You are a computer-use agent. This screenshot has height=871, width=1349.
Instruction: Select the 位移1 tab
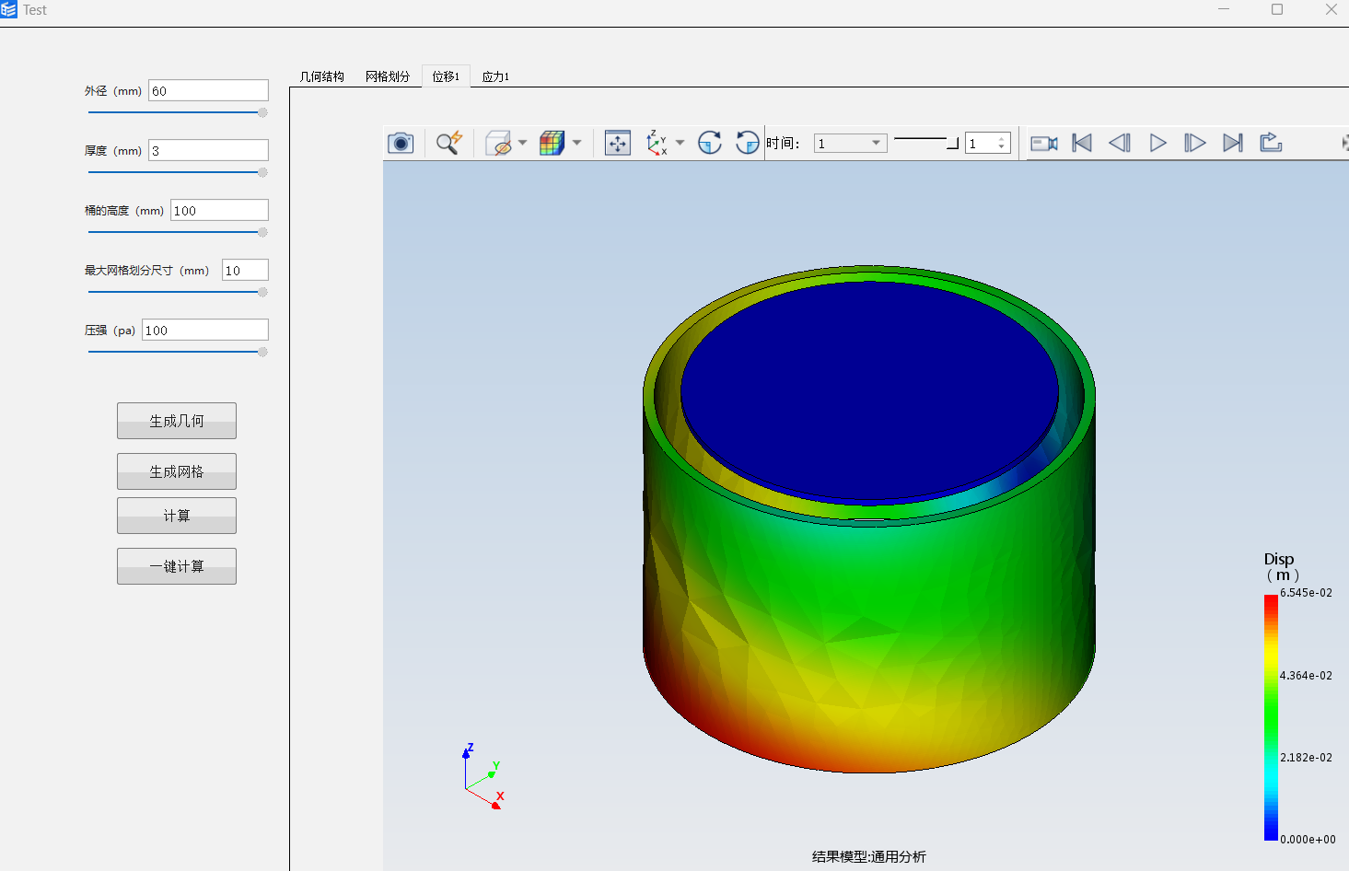[x=446, y=76]
